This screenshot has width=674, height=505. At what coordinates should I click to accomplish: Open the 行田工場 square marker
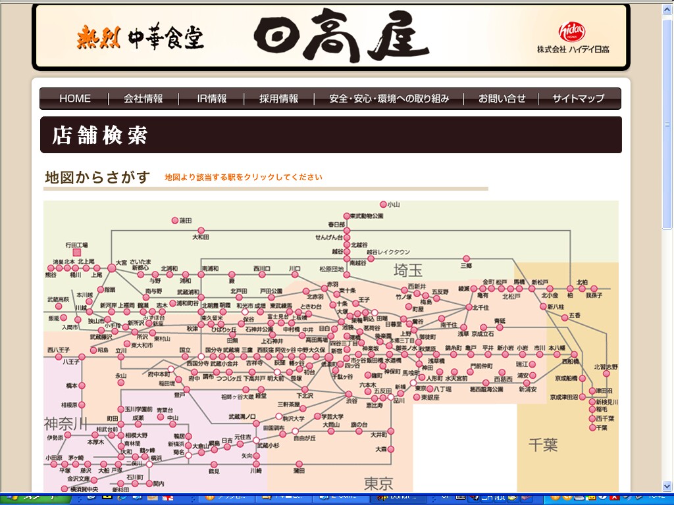(x=77, y=252)
